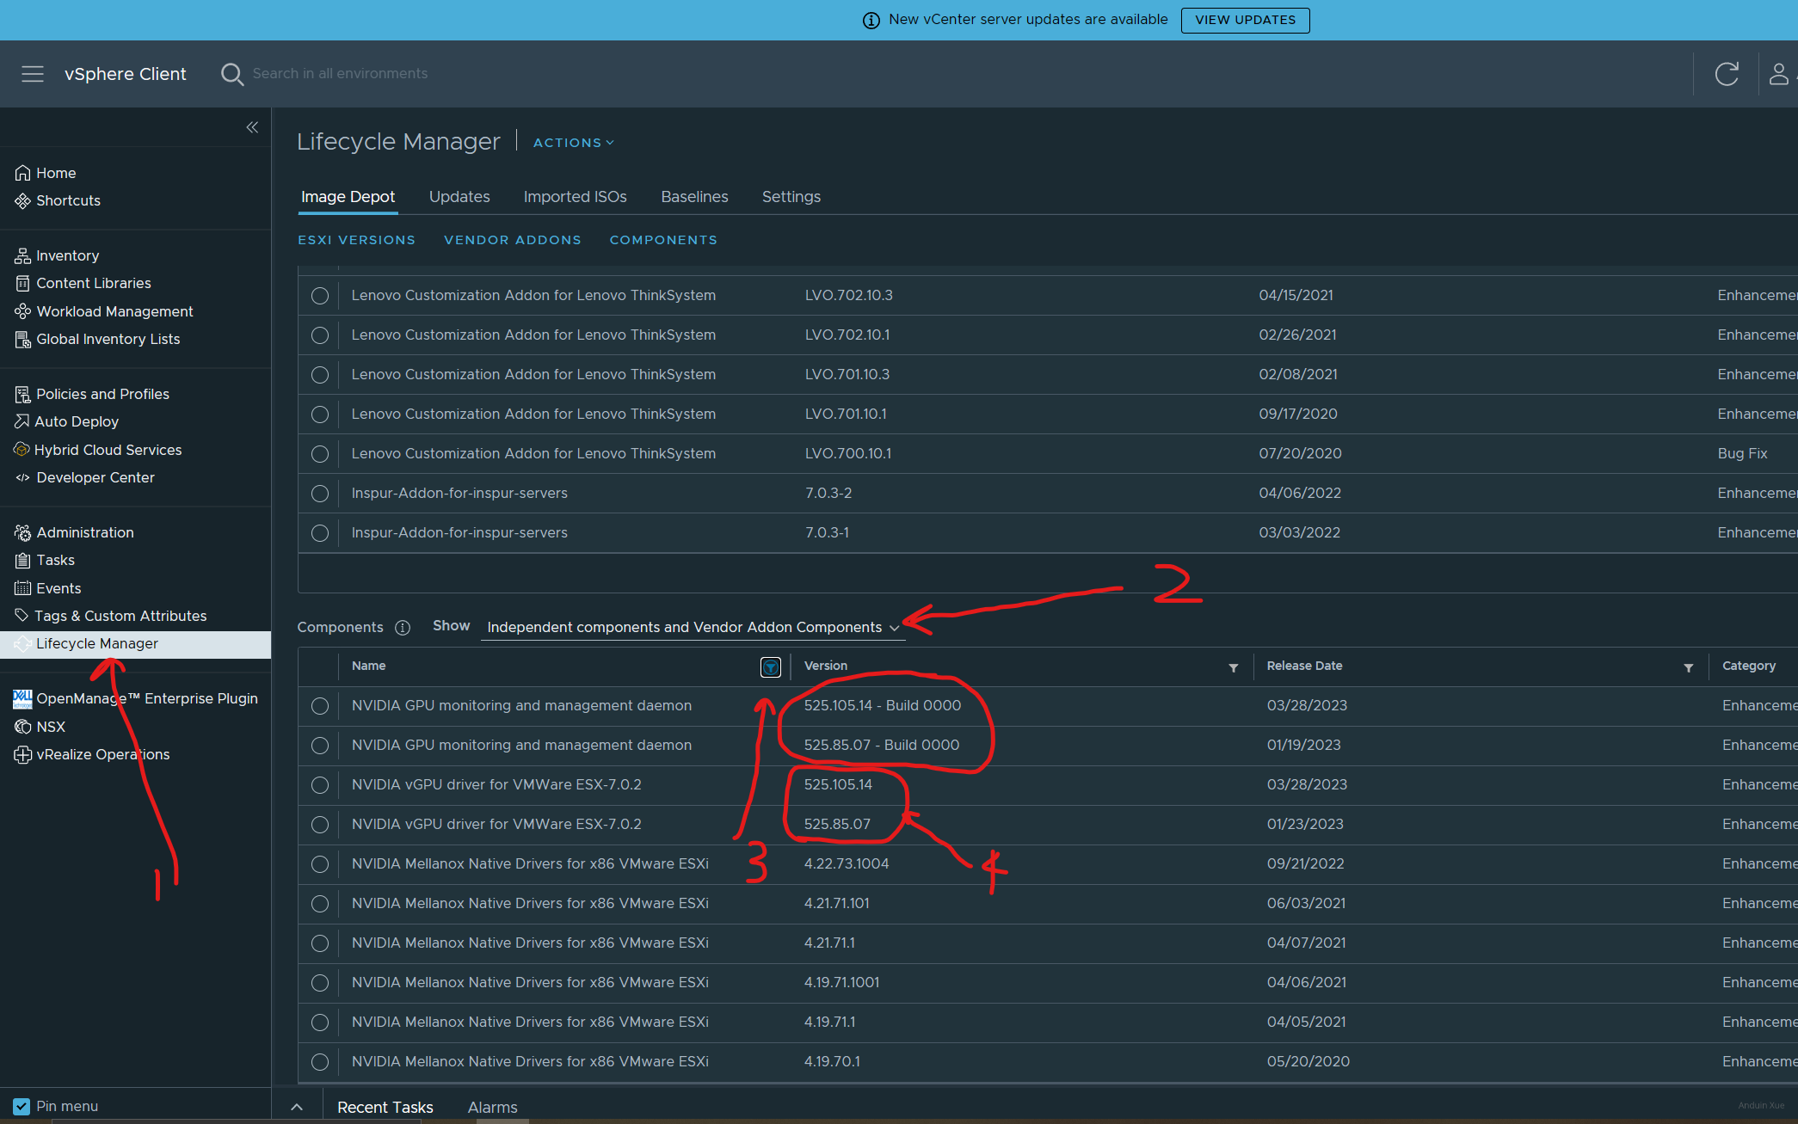Expand the Recent Tasks panel chevron
The image size is (1798, 1124).
(x=297, y=1107)
